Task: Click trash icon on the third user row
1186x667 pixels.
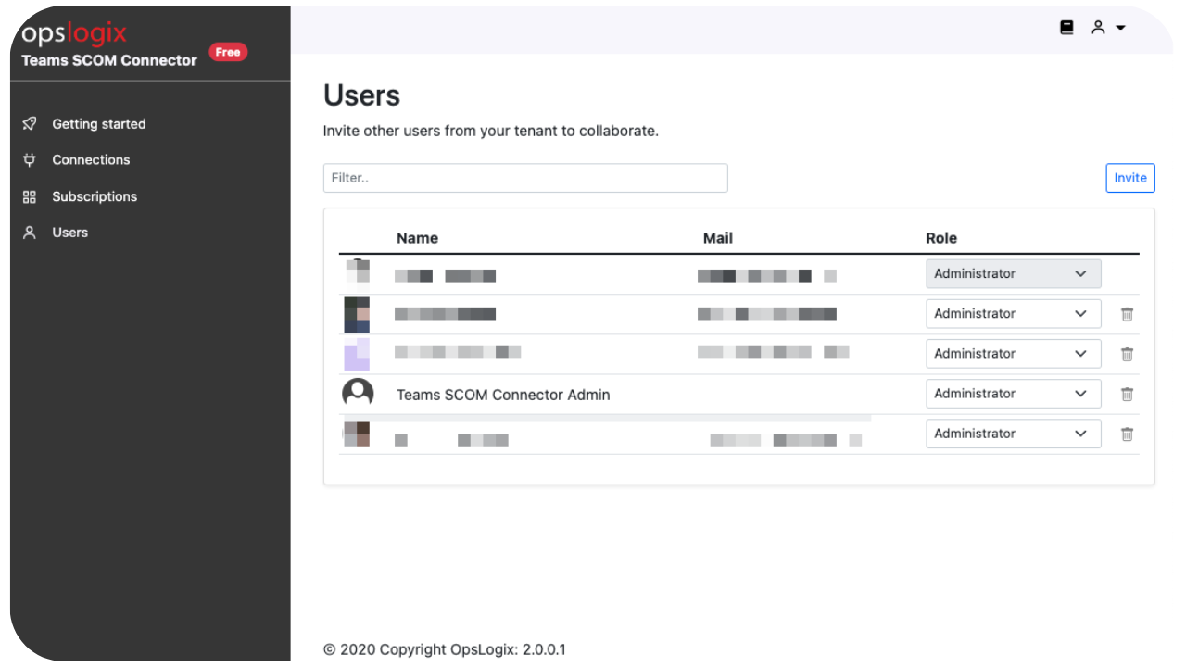Action: click(1127, 354)
